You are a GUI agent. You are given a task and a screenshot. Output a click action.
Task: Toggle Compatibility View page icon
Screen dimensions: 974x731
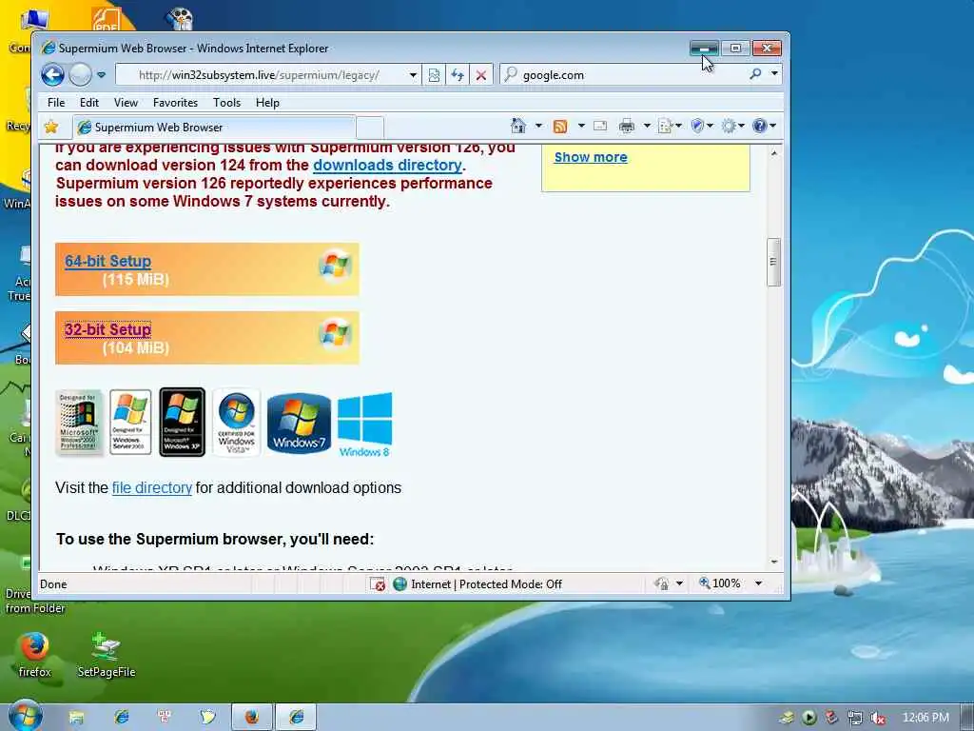click(x=434, y=75)
